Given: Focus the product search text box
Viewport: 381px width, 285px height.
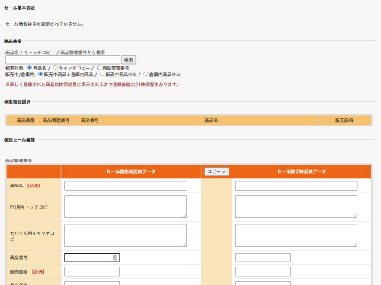Looking at the screenshot, I should pos(62,59).
